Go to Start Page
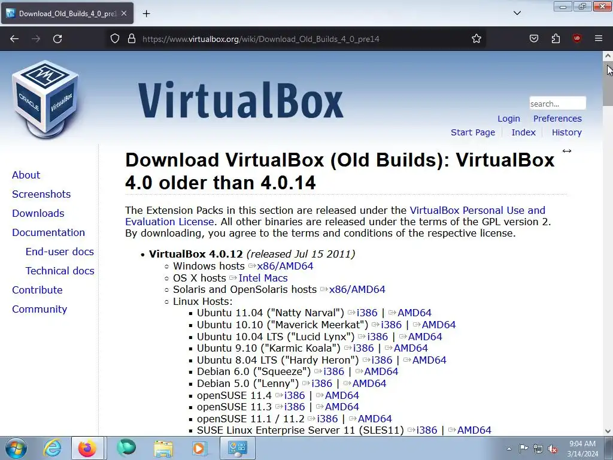This screenshot has width=613, height=460. tap(473, 132)
